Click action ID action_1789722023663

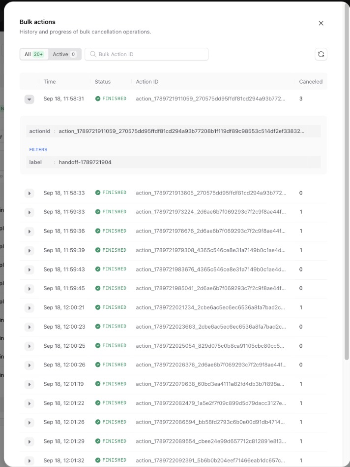pos(211,327)
